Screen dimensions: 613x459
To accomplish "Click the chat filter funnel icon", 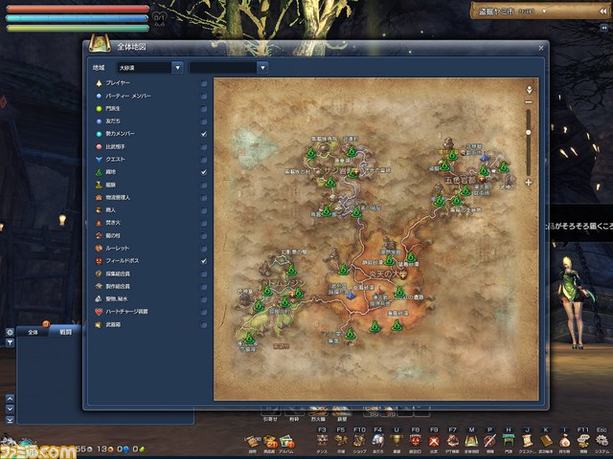I will (x=10, y=342).
